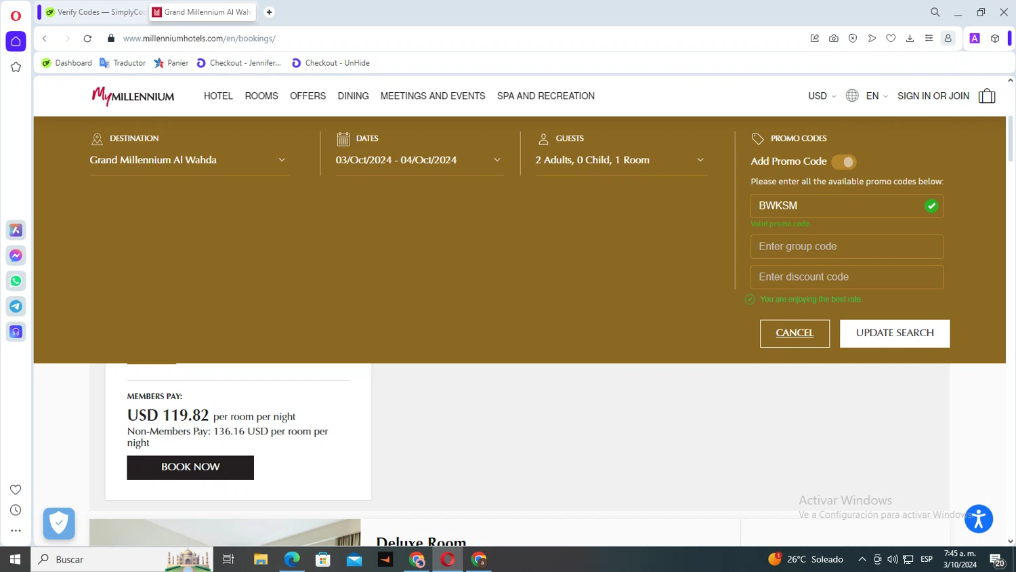Search tabs using the magnifier icon
1016x572 pixels.
(935, 12)
